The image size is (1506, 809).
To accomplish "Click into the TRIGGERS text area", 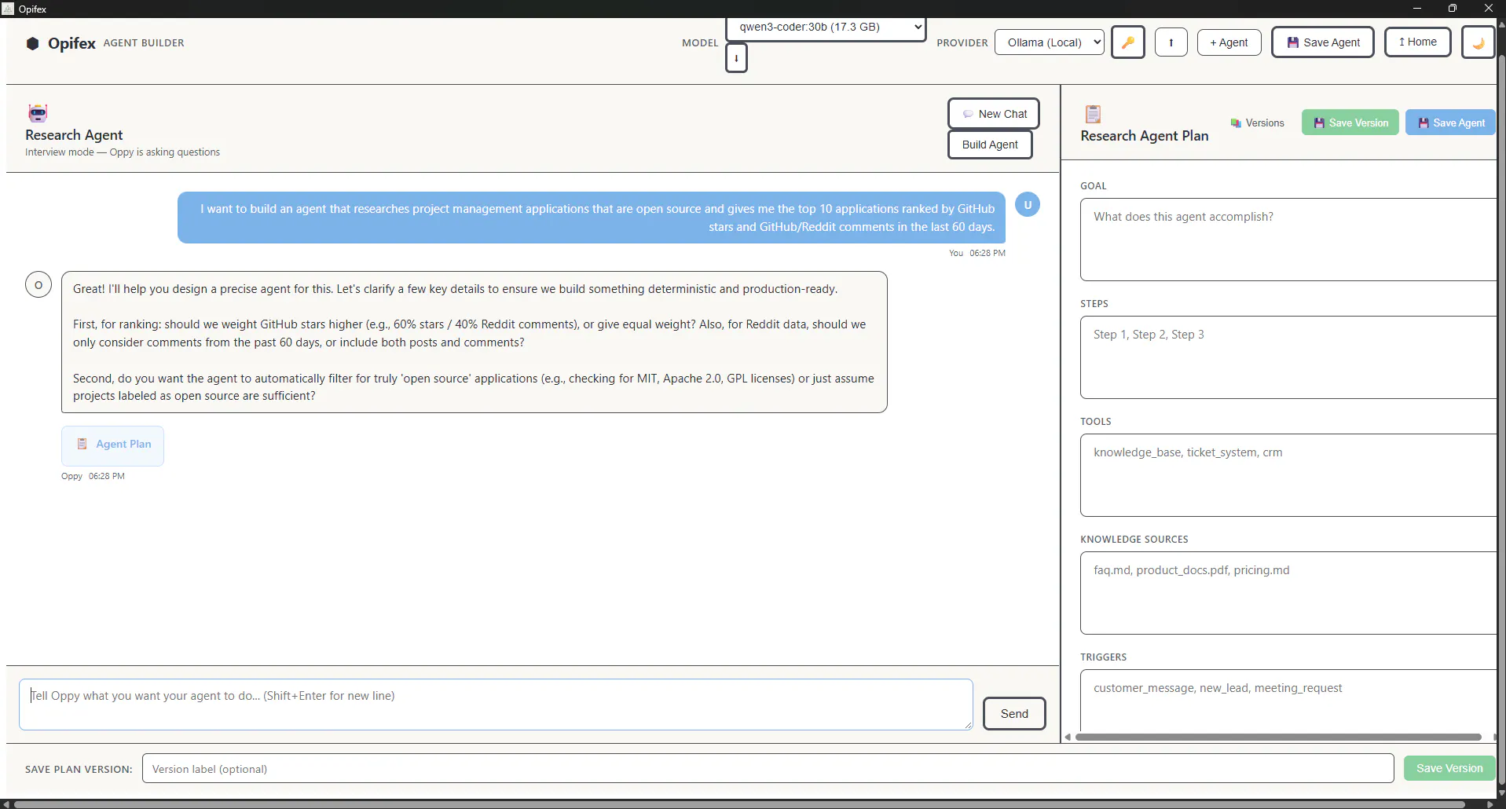I will click(x=1288, y=701).
